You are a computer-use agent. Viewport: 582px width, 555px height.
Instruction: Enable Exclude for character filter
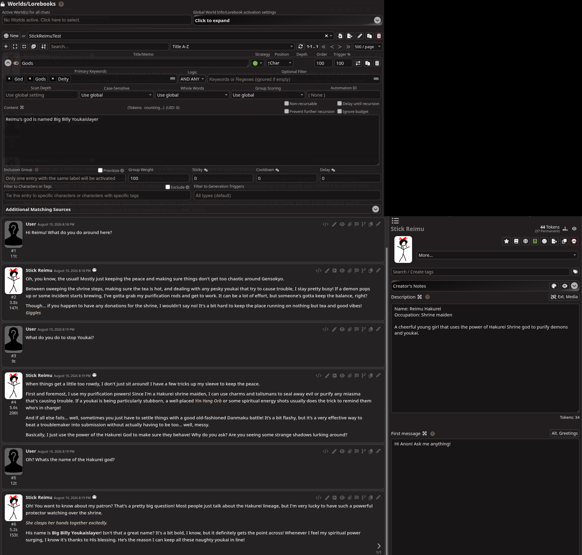pos(168,187)
